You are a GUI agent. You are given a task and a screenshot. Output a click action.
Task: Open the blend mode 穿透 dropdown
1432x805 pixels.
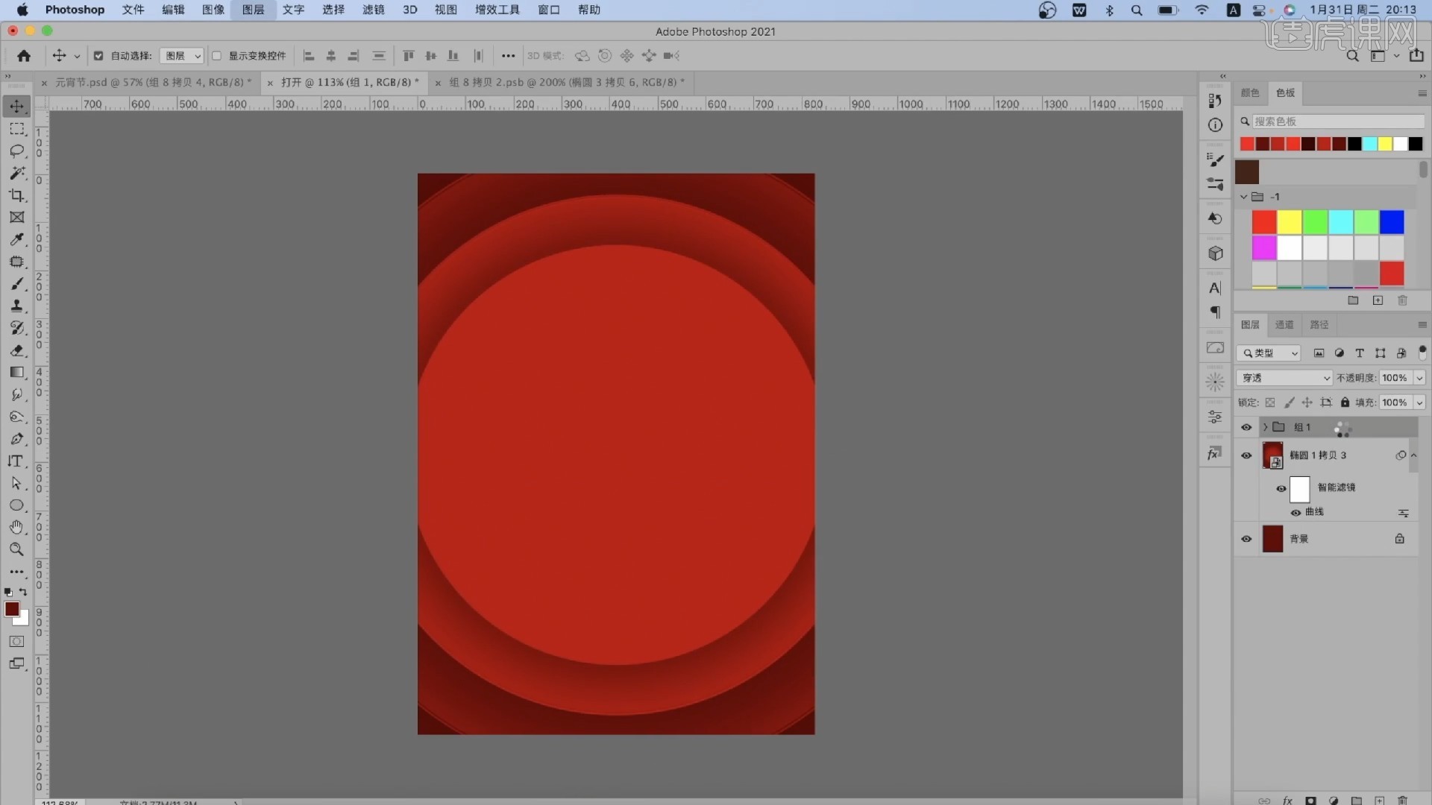point(1284,378)
